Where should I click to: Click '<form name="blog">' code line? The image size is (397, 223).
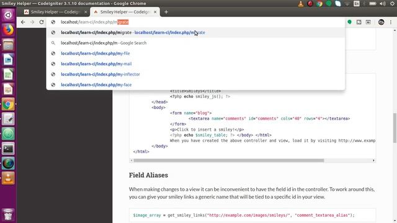[x=190, y=113]
